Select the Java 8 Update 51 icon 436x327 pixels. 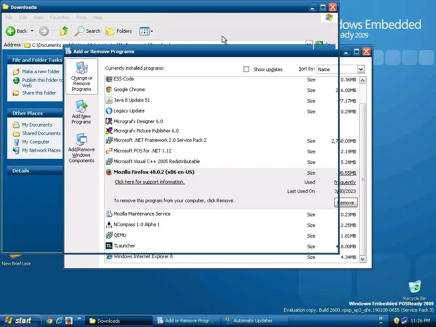109,100
